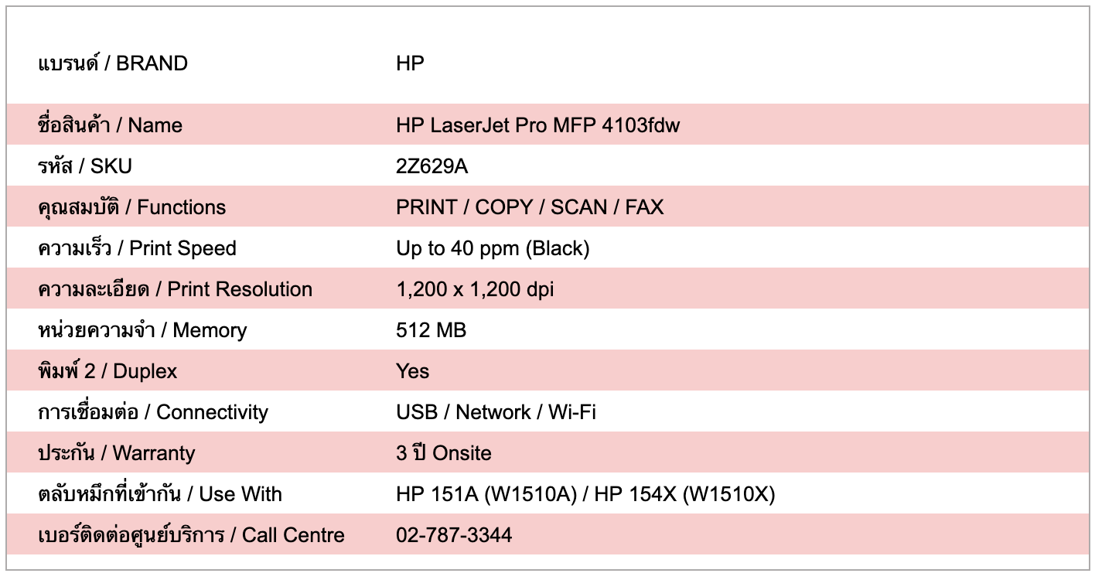1095x580 pixels.
Task: Click the Functions row label
Action: [x=131, y=207]
